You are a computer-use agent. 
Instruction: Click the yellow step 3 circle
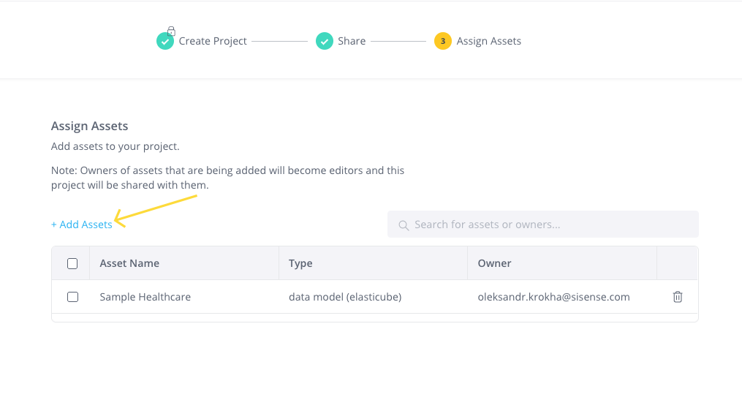coord(442,41)
